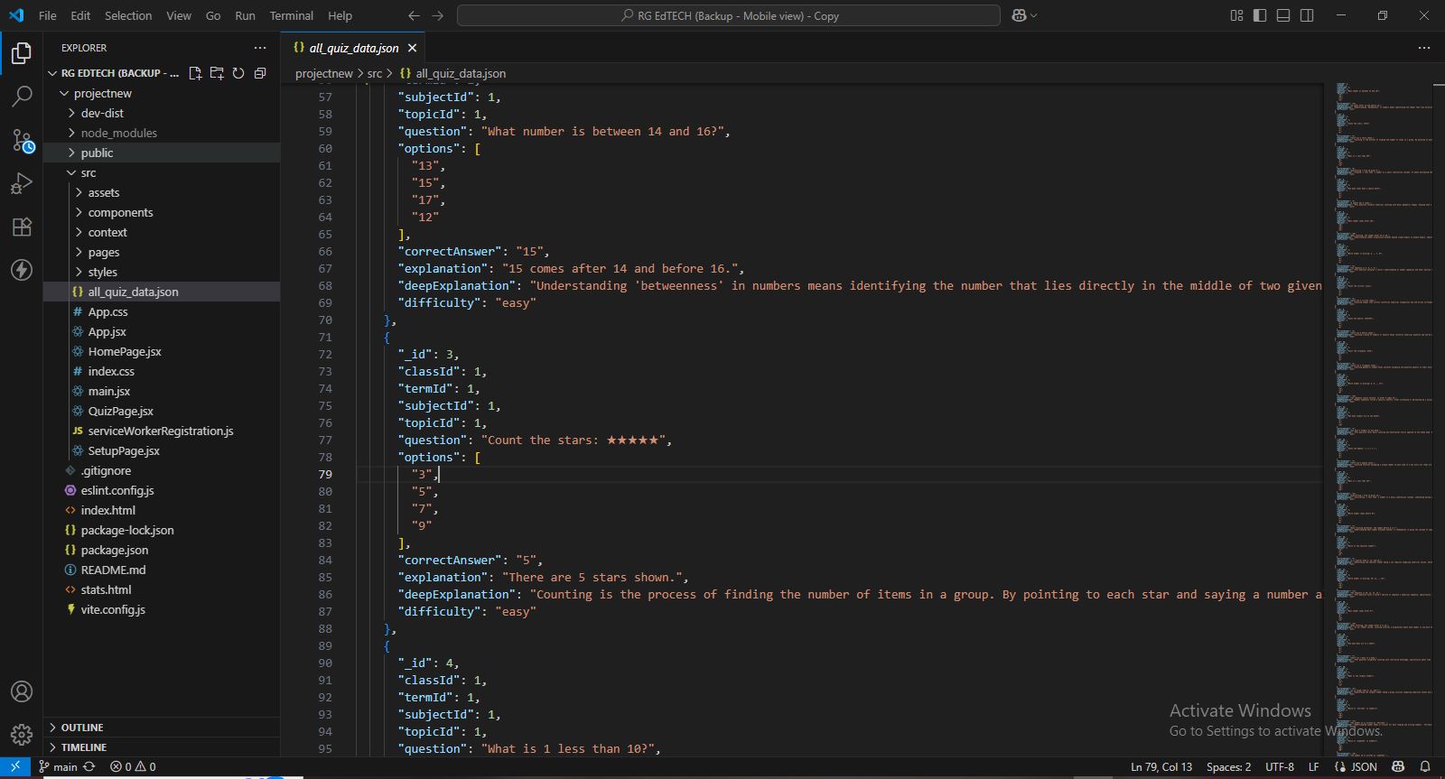Open the Terminal menu

291,15
